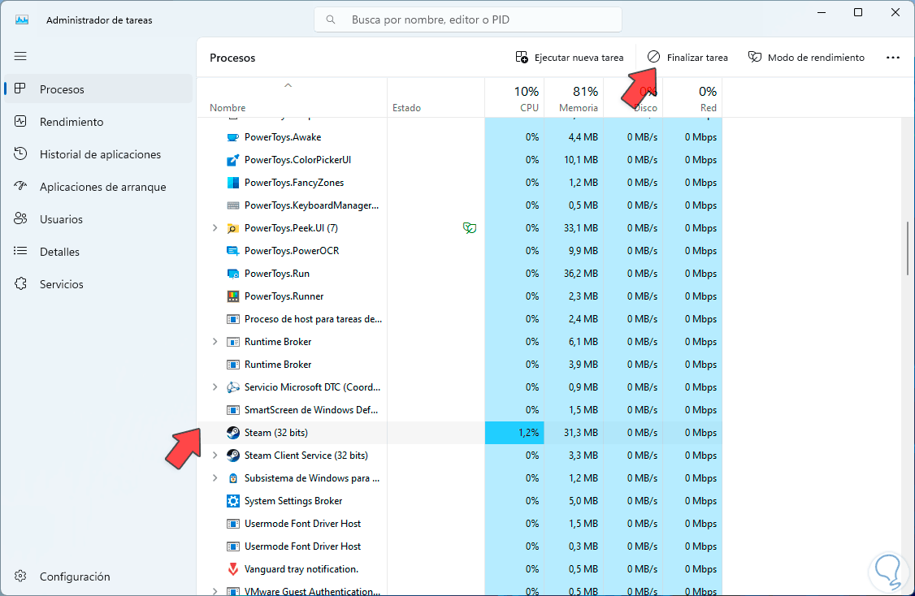Click the Steam (32 bits) logo icon

(233, 433)
